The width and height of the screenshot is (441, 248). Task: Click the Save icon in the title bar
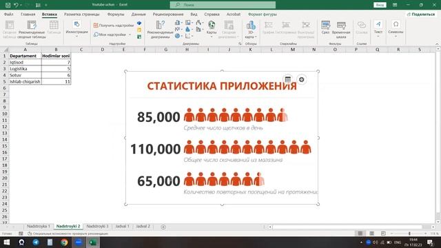8,5
